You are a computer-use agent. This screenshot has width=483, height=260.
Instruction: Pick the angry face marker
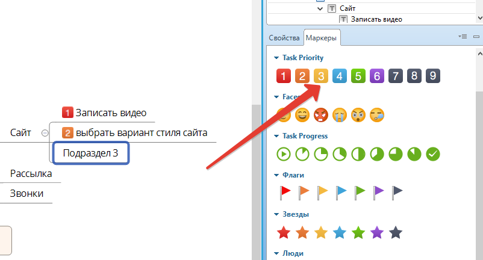(x=321, y=114)
